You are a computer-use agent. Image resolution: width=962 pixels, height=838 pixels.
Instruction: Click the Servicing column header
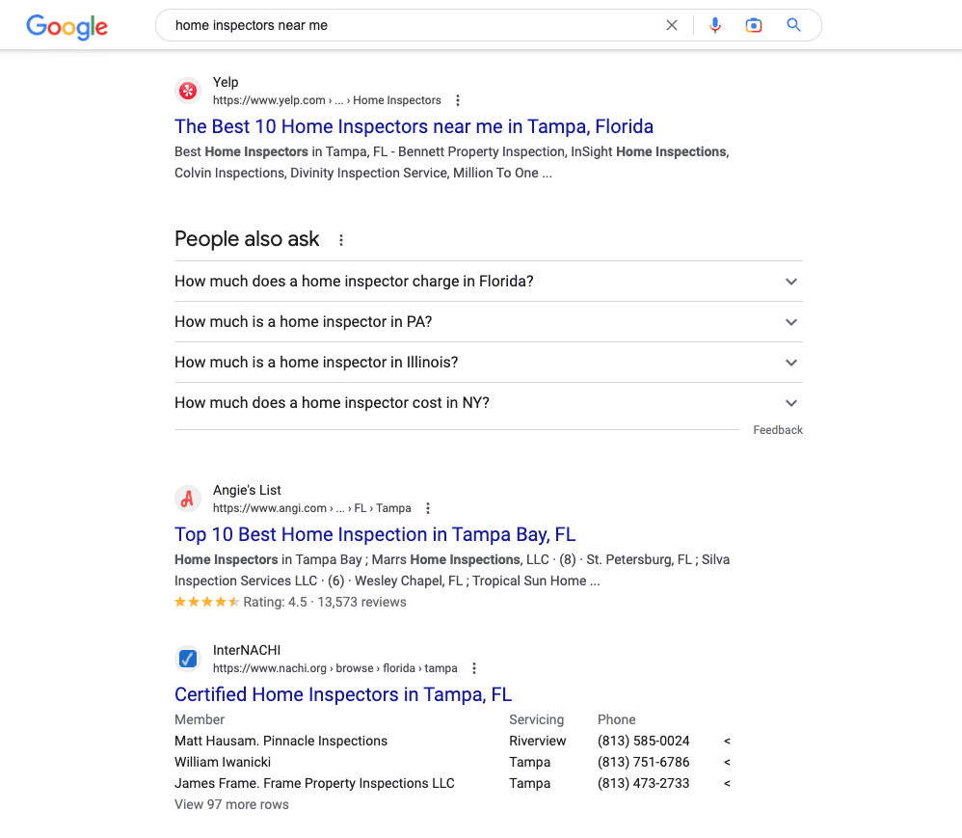[536, 719]
